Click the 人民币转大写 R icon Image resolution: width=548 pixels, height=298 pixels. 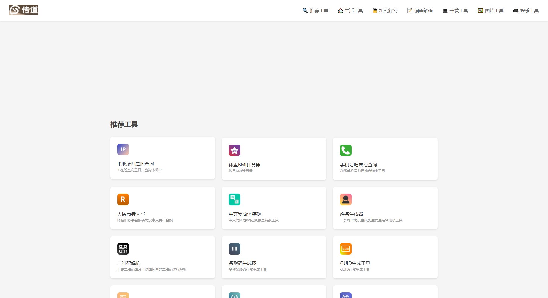pyautogui.click(x=123, y=199)
